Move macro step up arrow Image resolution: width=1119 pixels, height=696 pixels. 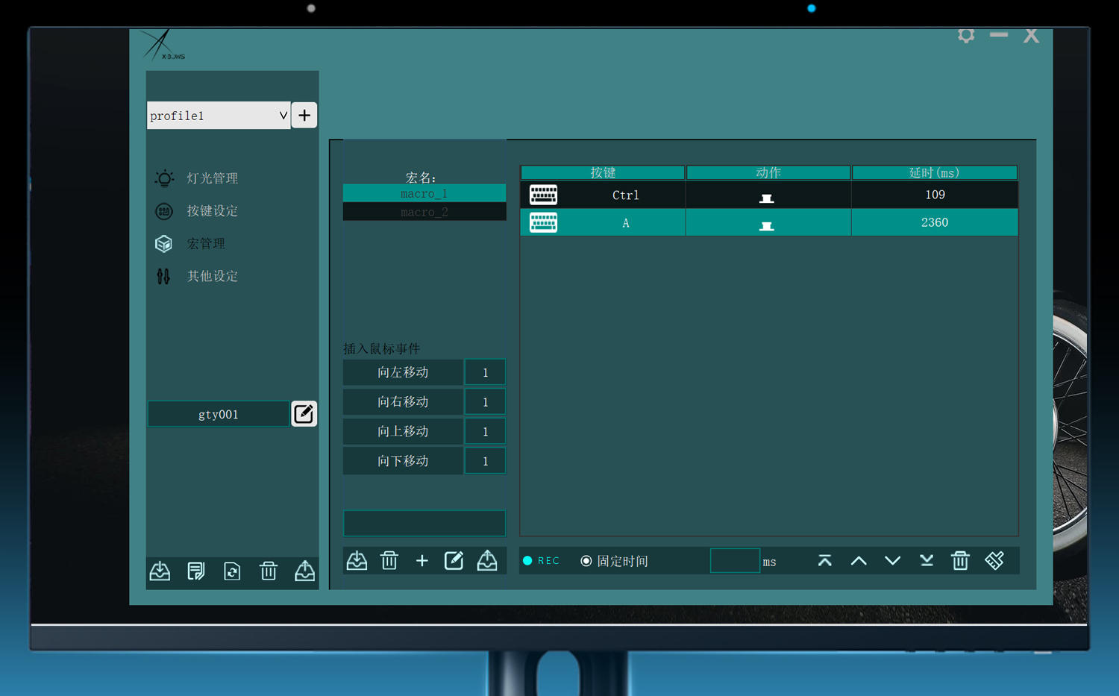859,561
